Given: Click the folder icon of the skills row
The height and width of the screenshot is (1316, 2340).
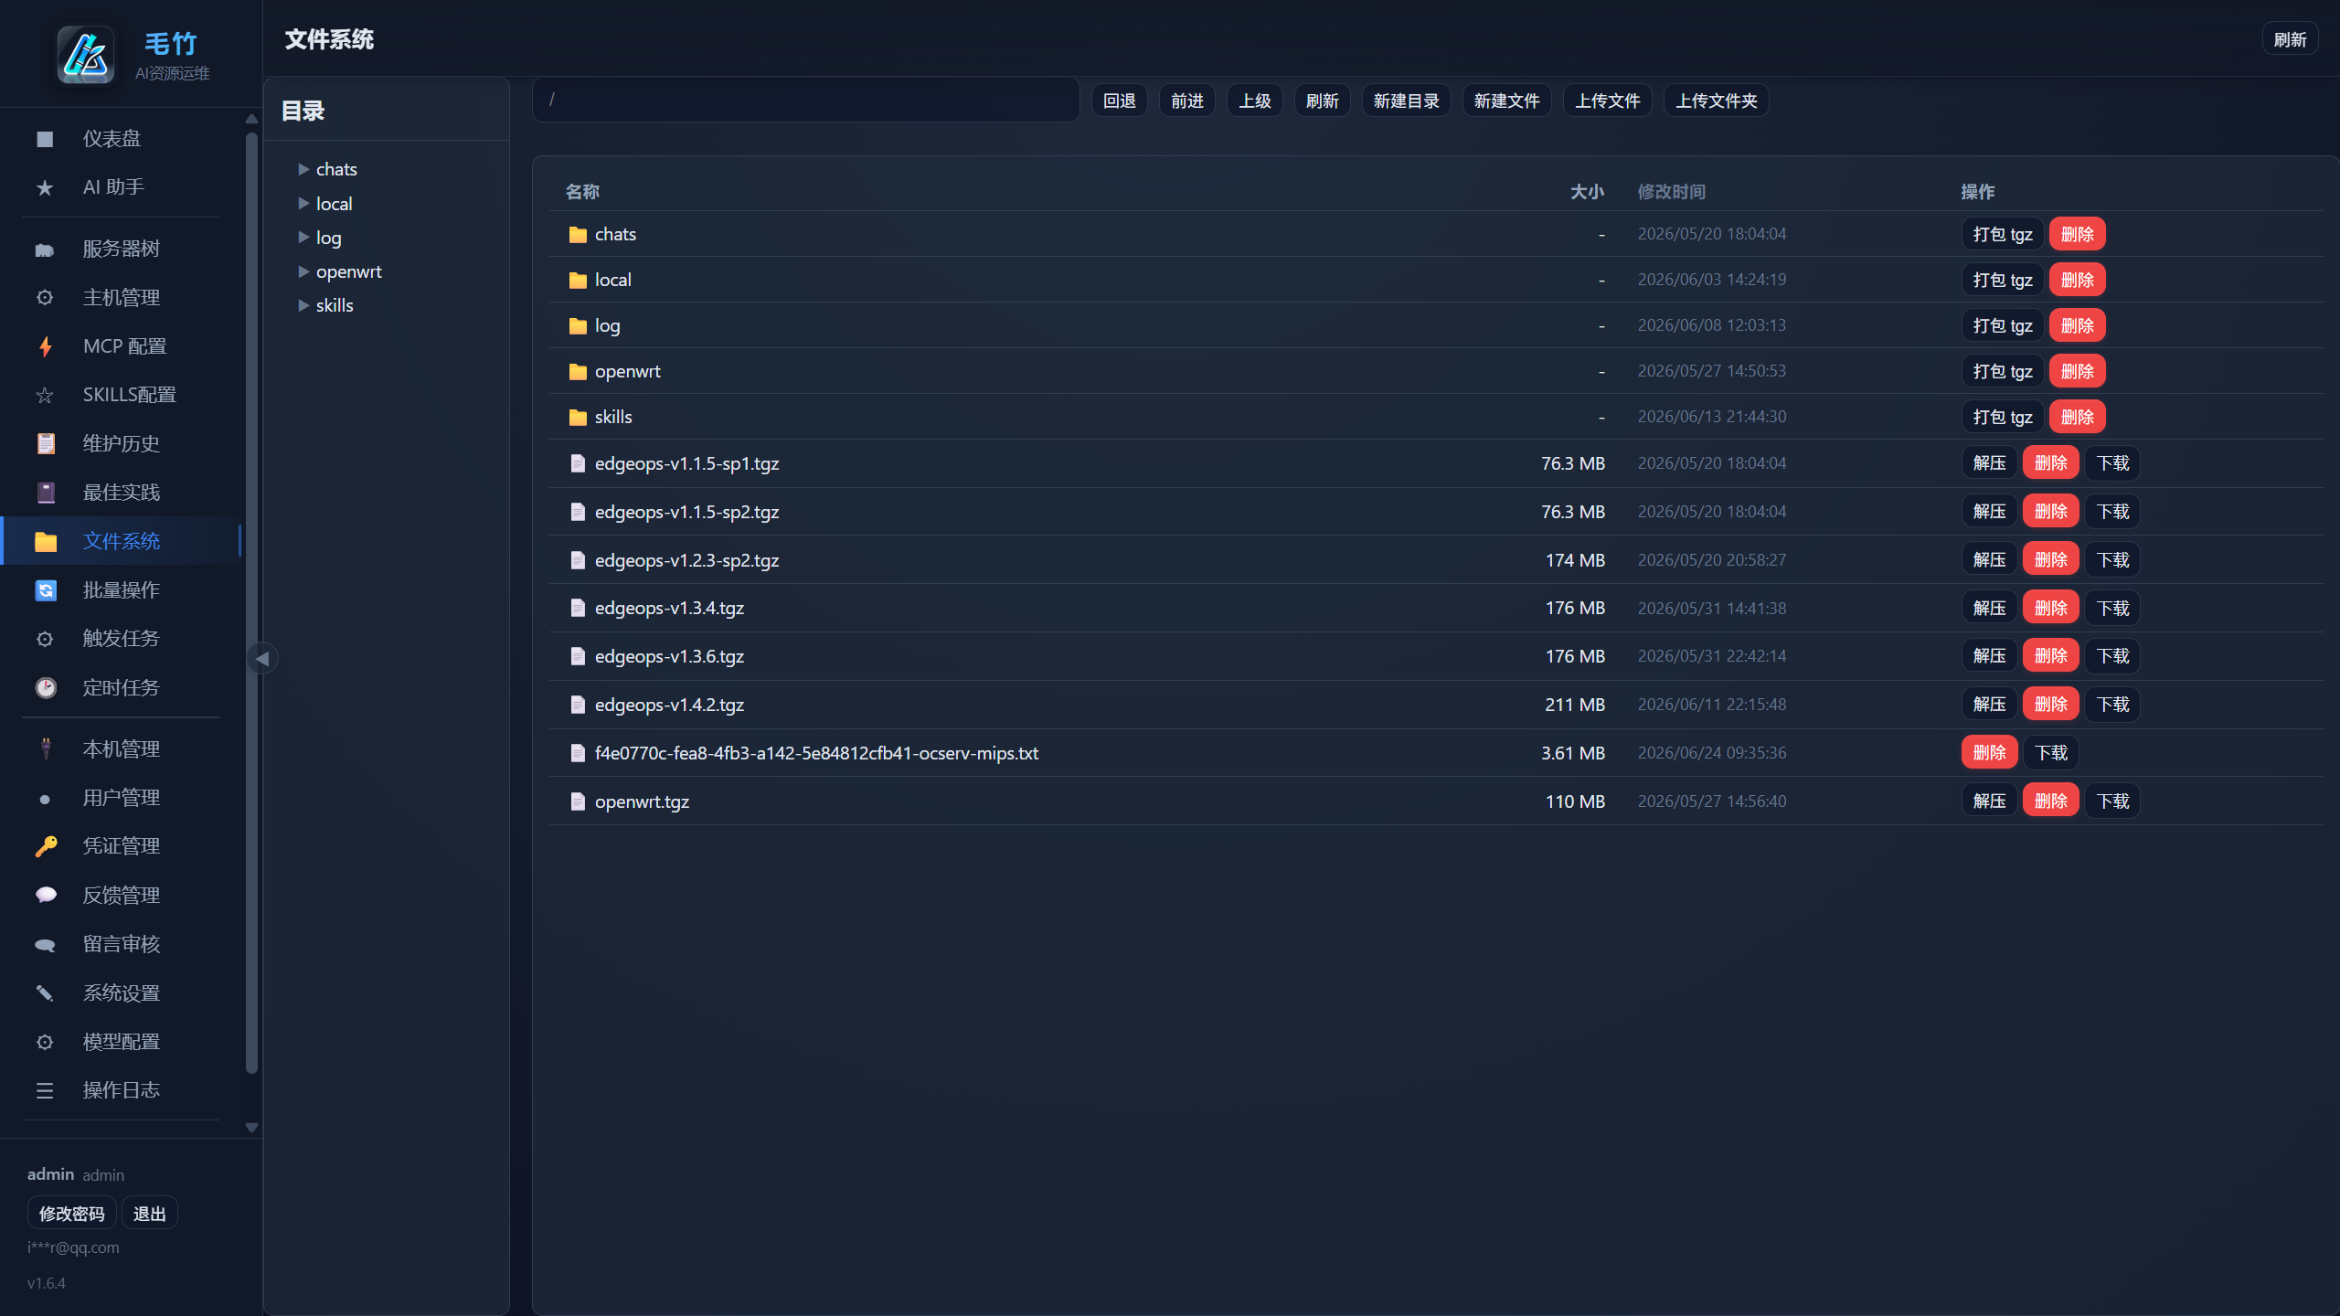Looking at the screenshot, I should tap(578, 417).
